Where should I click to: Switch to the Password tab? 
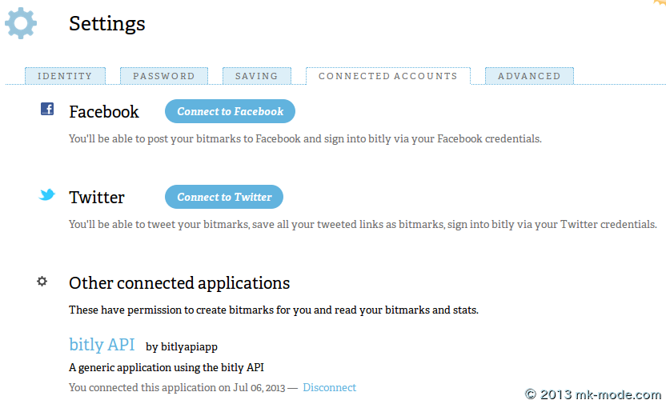[x=164, y=76]
